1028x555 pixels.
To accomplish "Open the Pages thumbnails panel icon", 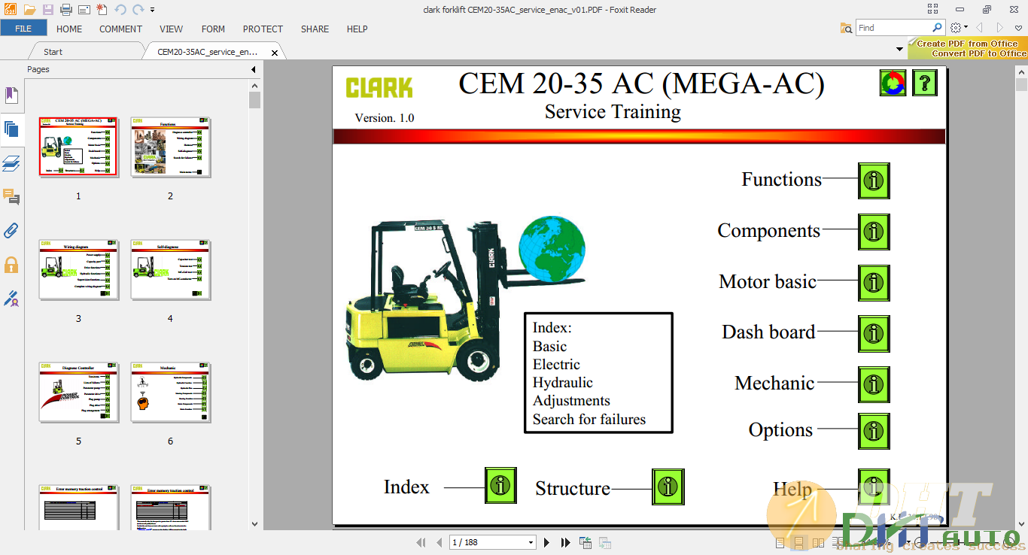I will pyautogui.click(x=11, y=129).
